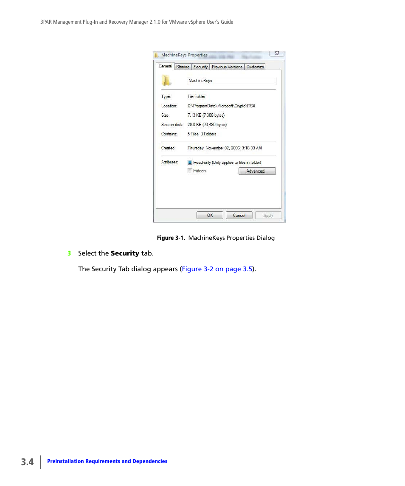The height and width of the screenshot is (486, 405).
Task: Click the page header User's Guide title
Action: [x=137, y=22]
